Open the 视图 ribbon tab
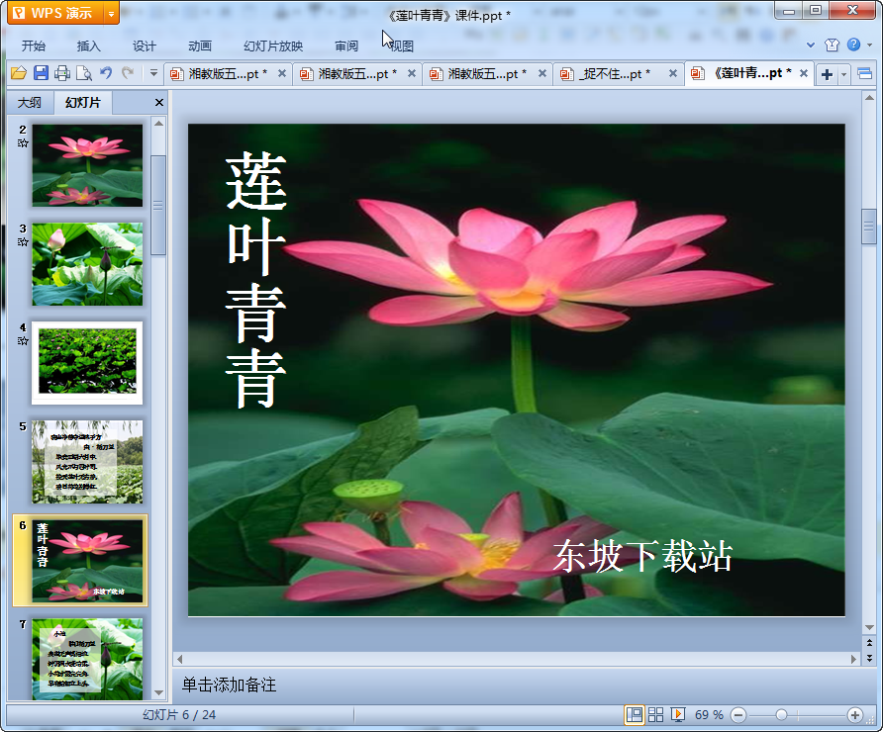 402,46
